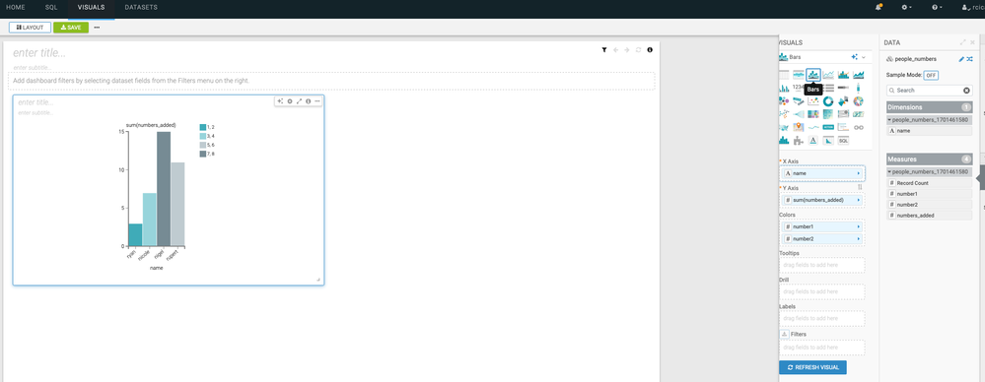Open the settings gear dropdown menu
This screenshot has width=985, height=382.
[x=906, y=7]
